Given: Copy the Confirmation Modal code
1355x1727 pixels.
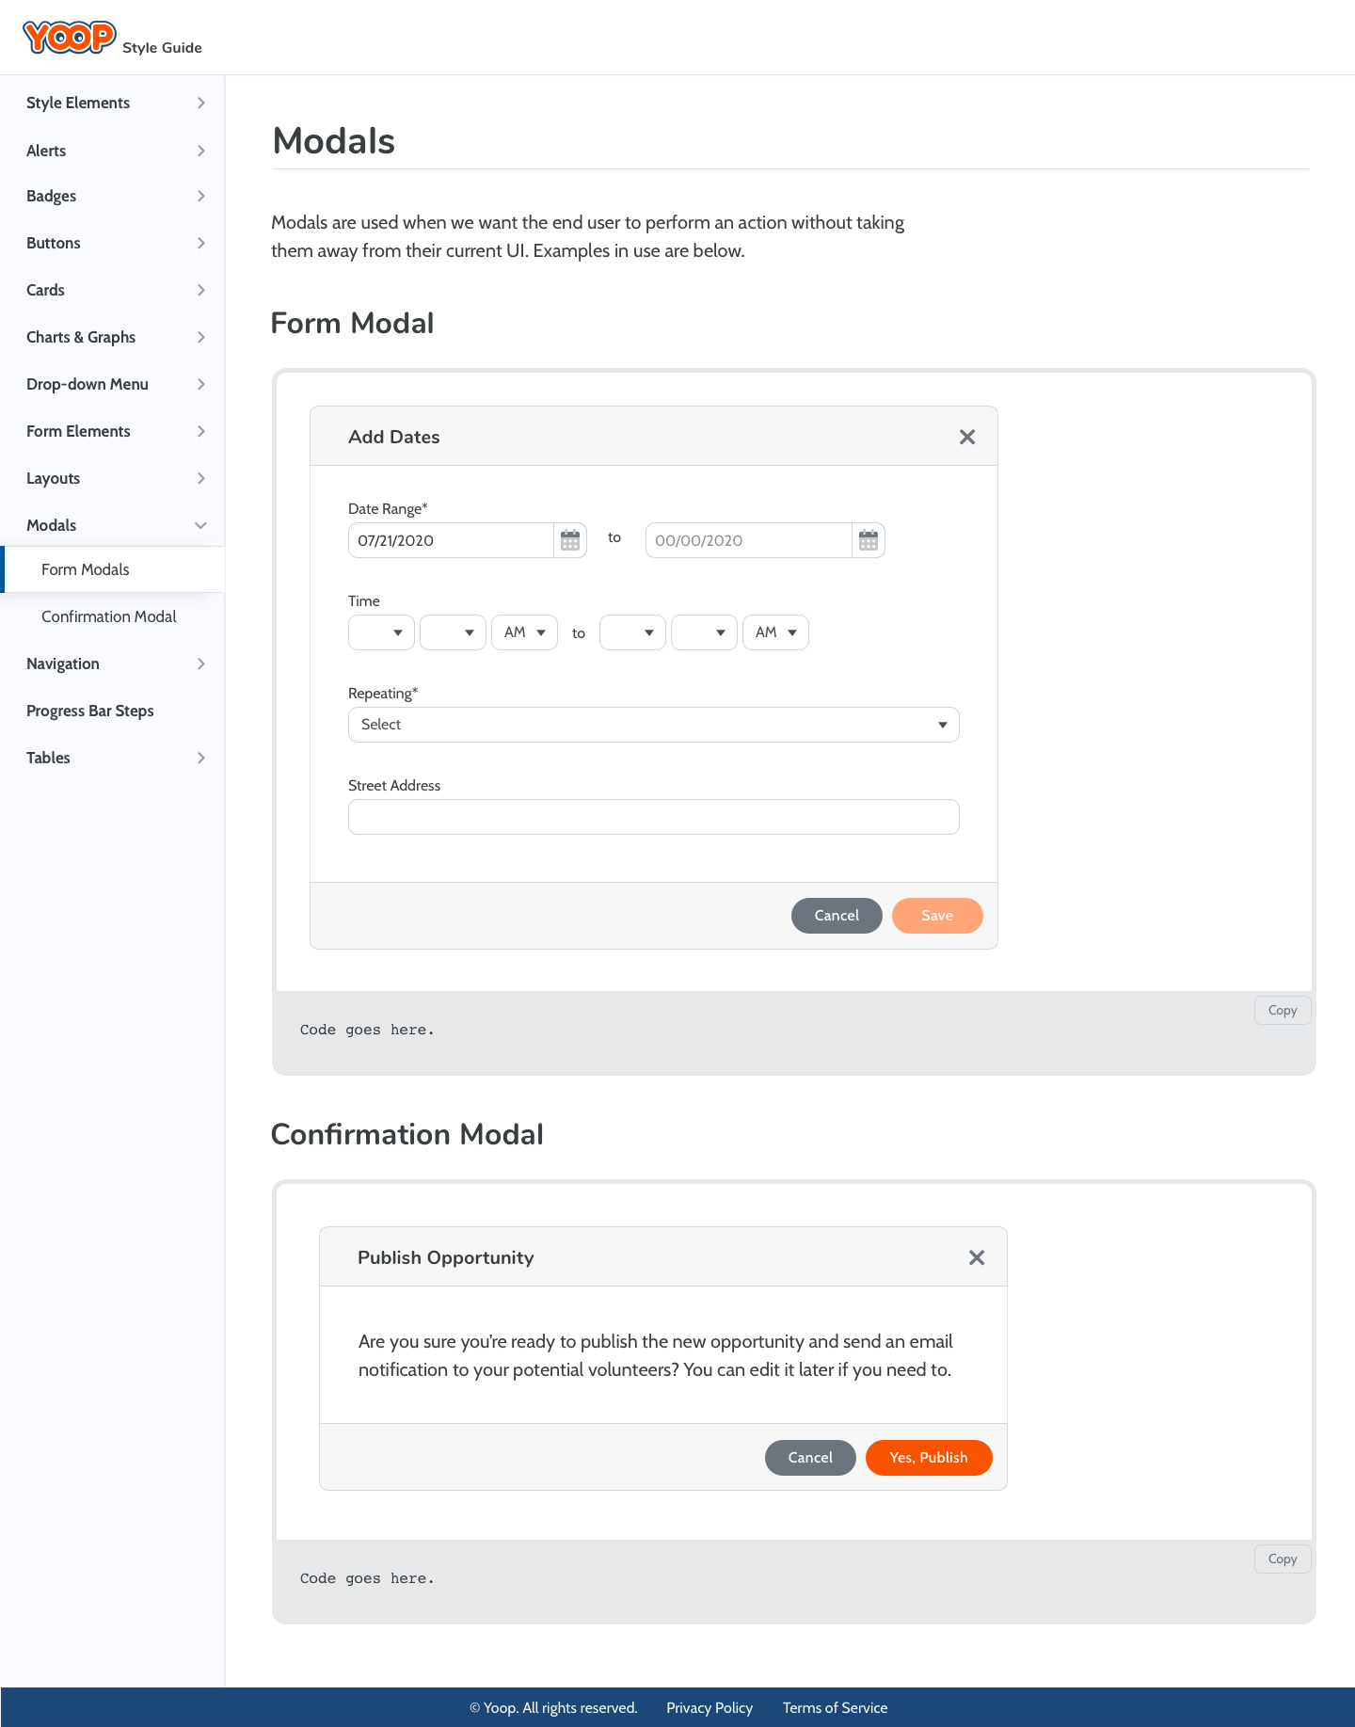Looking at the screenshot, I should click(1283, 1559).
